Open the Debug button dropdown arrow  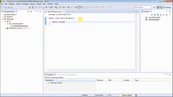tap(49, 7)
